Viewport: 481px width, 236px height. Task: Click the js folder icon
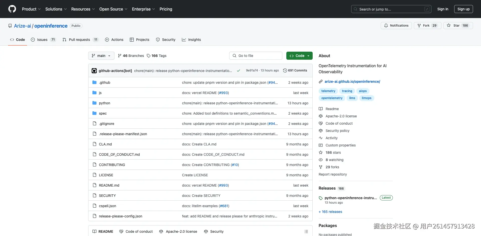click(94, 93)
